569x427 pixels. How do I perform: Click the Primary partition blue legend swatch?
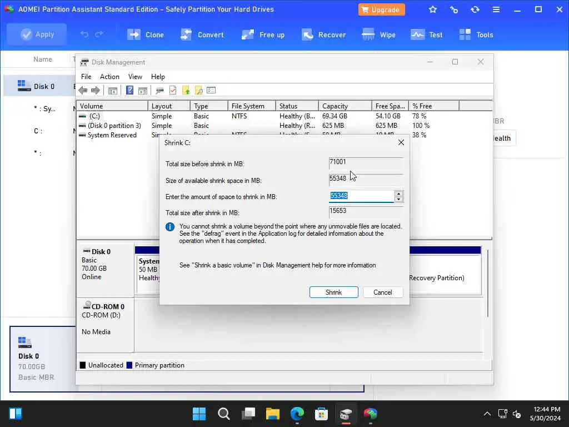tap(129, 365)
